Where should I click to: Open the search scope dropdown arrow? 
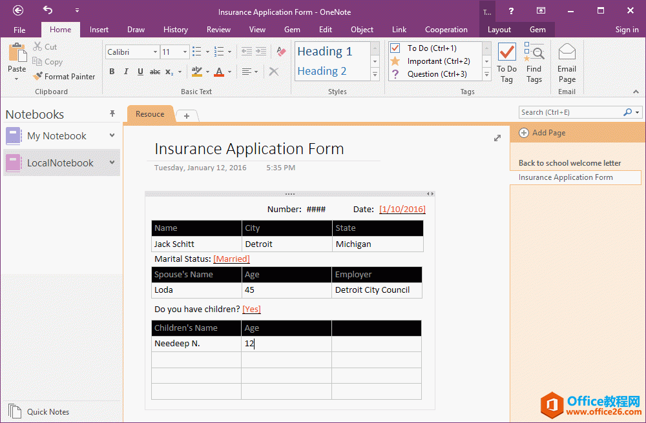click(638, 112)
